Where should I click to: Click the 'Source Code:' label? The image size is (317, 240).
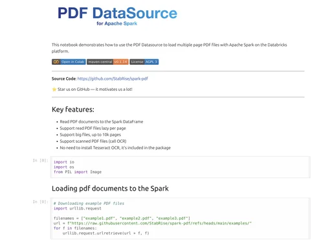coord(64,78)
